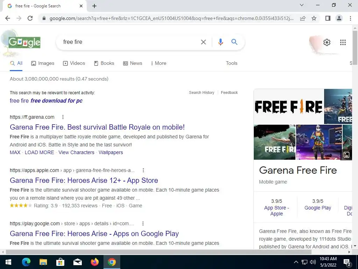Screen dimensions: 358x269
Task: Open Google settings gear icon
Action: click(327, 42)
